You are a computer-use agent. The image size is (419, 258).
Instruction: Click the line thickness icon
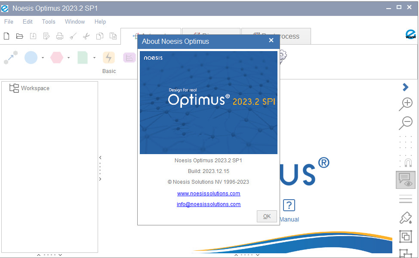tap(405, 199)
